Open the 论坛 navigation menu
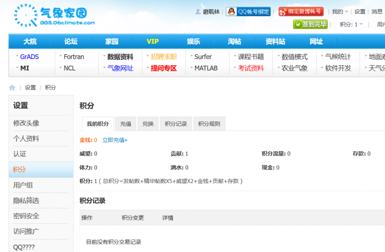 point(71,42)
